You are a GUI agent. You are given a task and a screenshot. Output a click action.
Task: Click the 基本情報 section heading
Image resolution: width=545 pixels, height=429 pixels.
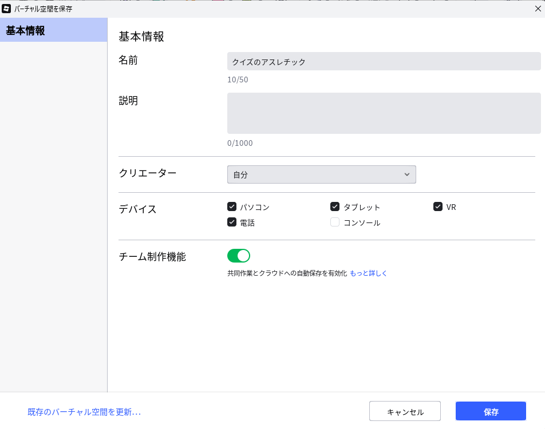[141, 37]
